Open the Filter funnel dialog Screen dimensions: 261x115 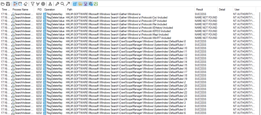click(x=33, y=4)
